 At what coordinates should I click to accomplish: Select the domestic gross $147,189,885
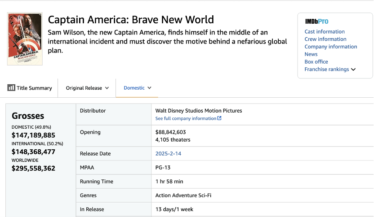click(x=33, y=135)
